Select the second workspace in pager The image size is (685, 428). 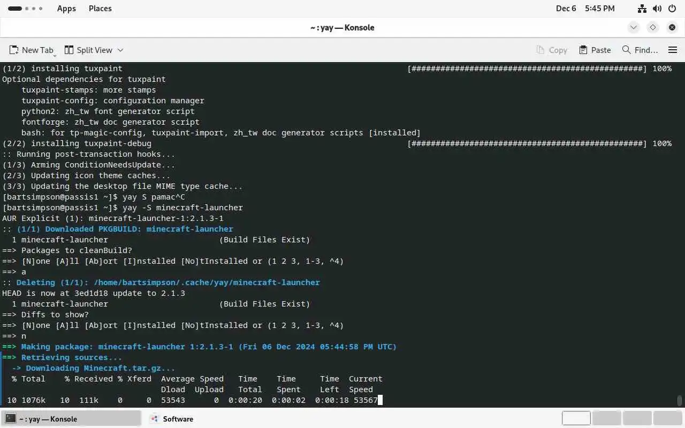[x=607, y=418]
